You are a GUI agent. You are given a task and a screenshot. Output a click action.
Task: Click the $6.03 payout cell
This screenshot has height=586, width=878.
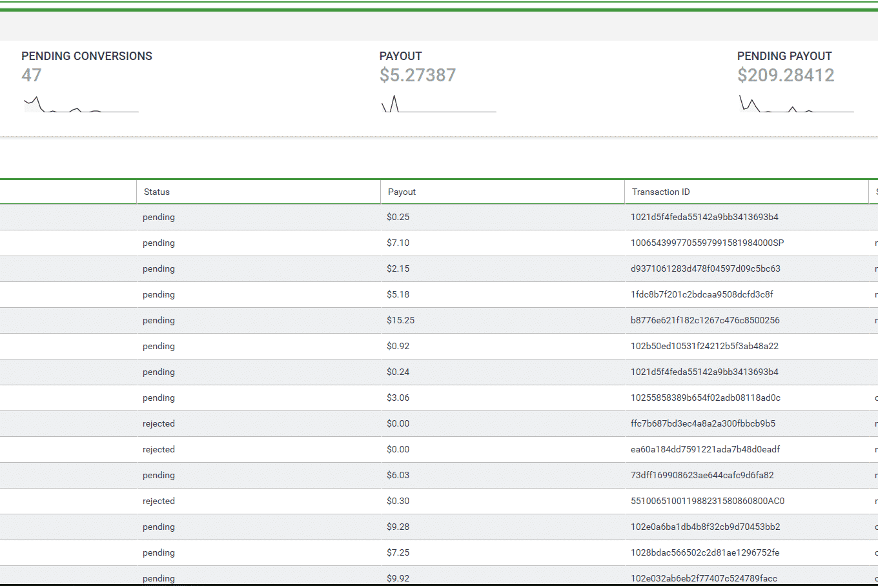[x=398, y=475]
